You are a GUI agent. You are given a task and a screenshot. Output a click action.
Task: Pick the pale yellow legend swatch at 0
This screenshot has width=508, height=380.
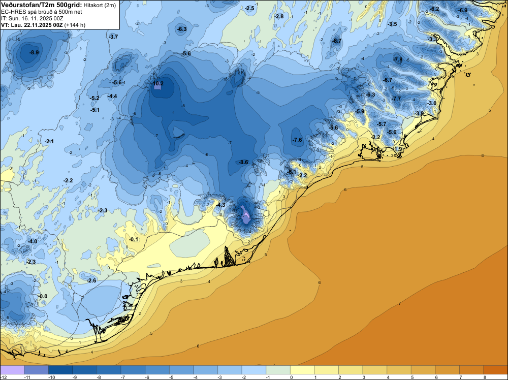click(302, 370)
